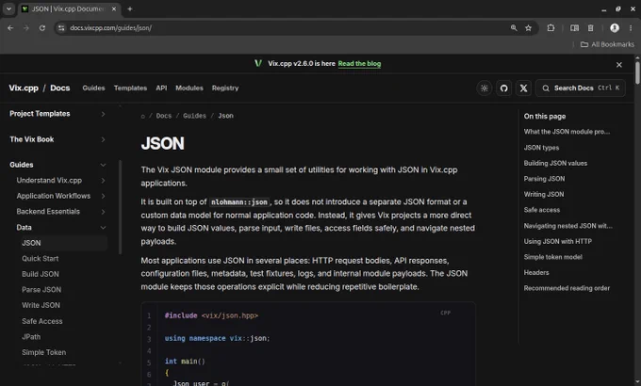
Task: Reload the page with refresh icon
Action: tap(42, 28)
